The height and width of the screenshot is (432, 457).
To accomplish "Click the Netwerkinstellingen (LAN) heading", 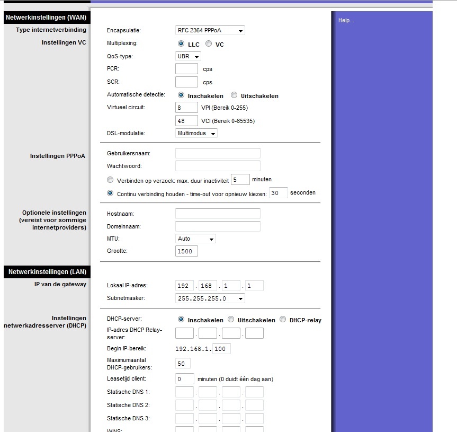I will pyautogui.click(x=47, y=272).
